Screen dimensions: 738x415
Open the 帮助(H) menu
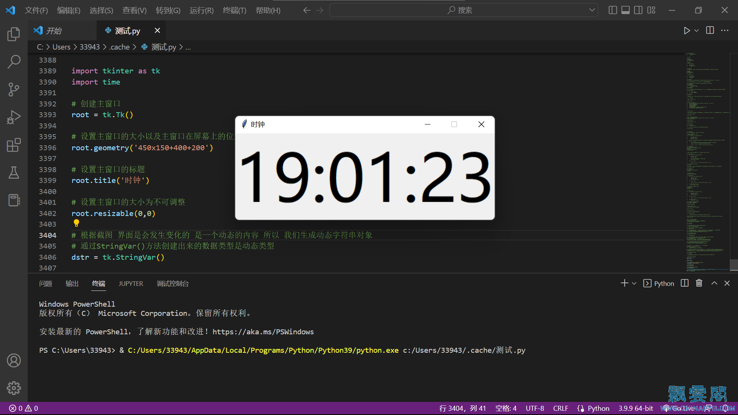(268, 10)
